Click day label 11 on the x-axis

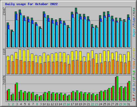click(x=48, y=104)
